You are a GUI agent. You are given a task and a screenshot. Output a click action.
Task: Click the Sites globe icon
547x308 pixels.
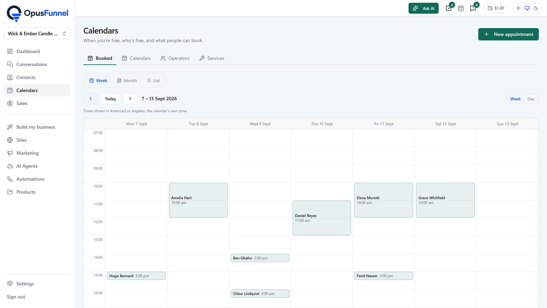(x=10, y=140)
